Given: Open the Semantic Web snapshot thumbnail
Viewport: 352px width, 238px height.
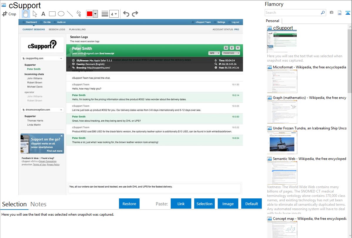Looking at the screenshot, I should tap(282, 173).
